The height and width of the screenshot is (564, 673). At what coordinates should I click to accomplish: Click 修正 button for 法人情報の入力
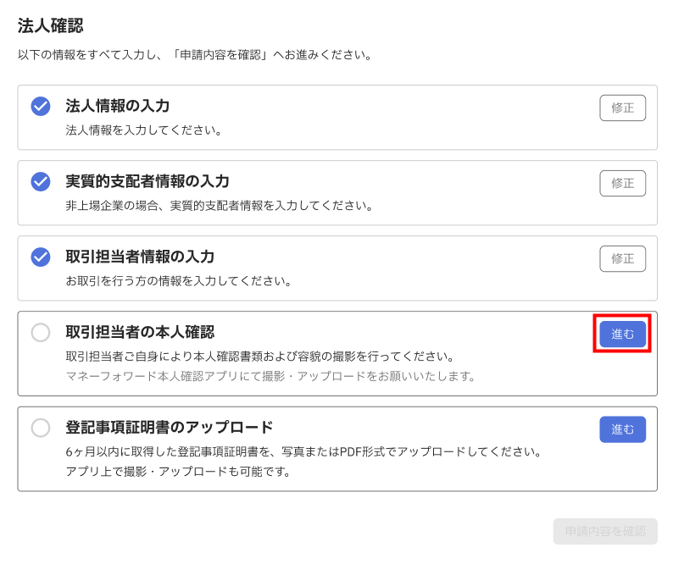[622, 108]
